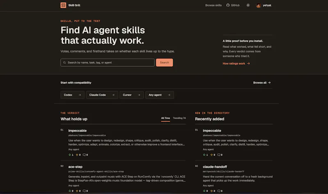Click the orange Search button

[x=164, y=63]
